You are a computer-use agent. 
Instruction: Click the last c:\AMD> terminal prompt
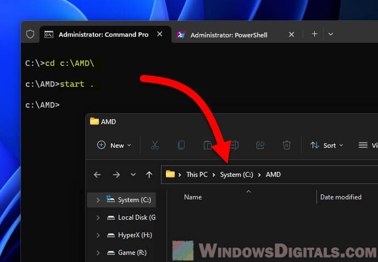[x=42, y=105]
